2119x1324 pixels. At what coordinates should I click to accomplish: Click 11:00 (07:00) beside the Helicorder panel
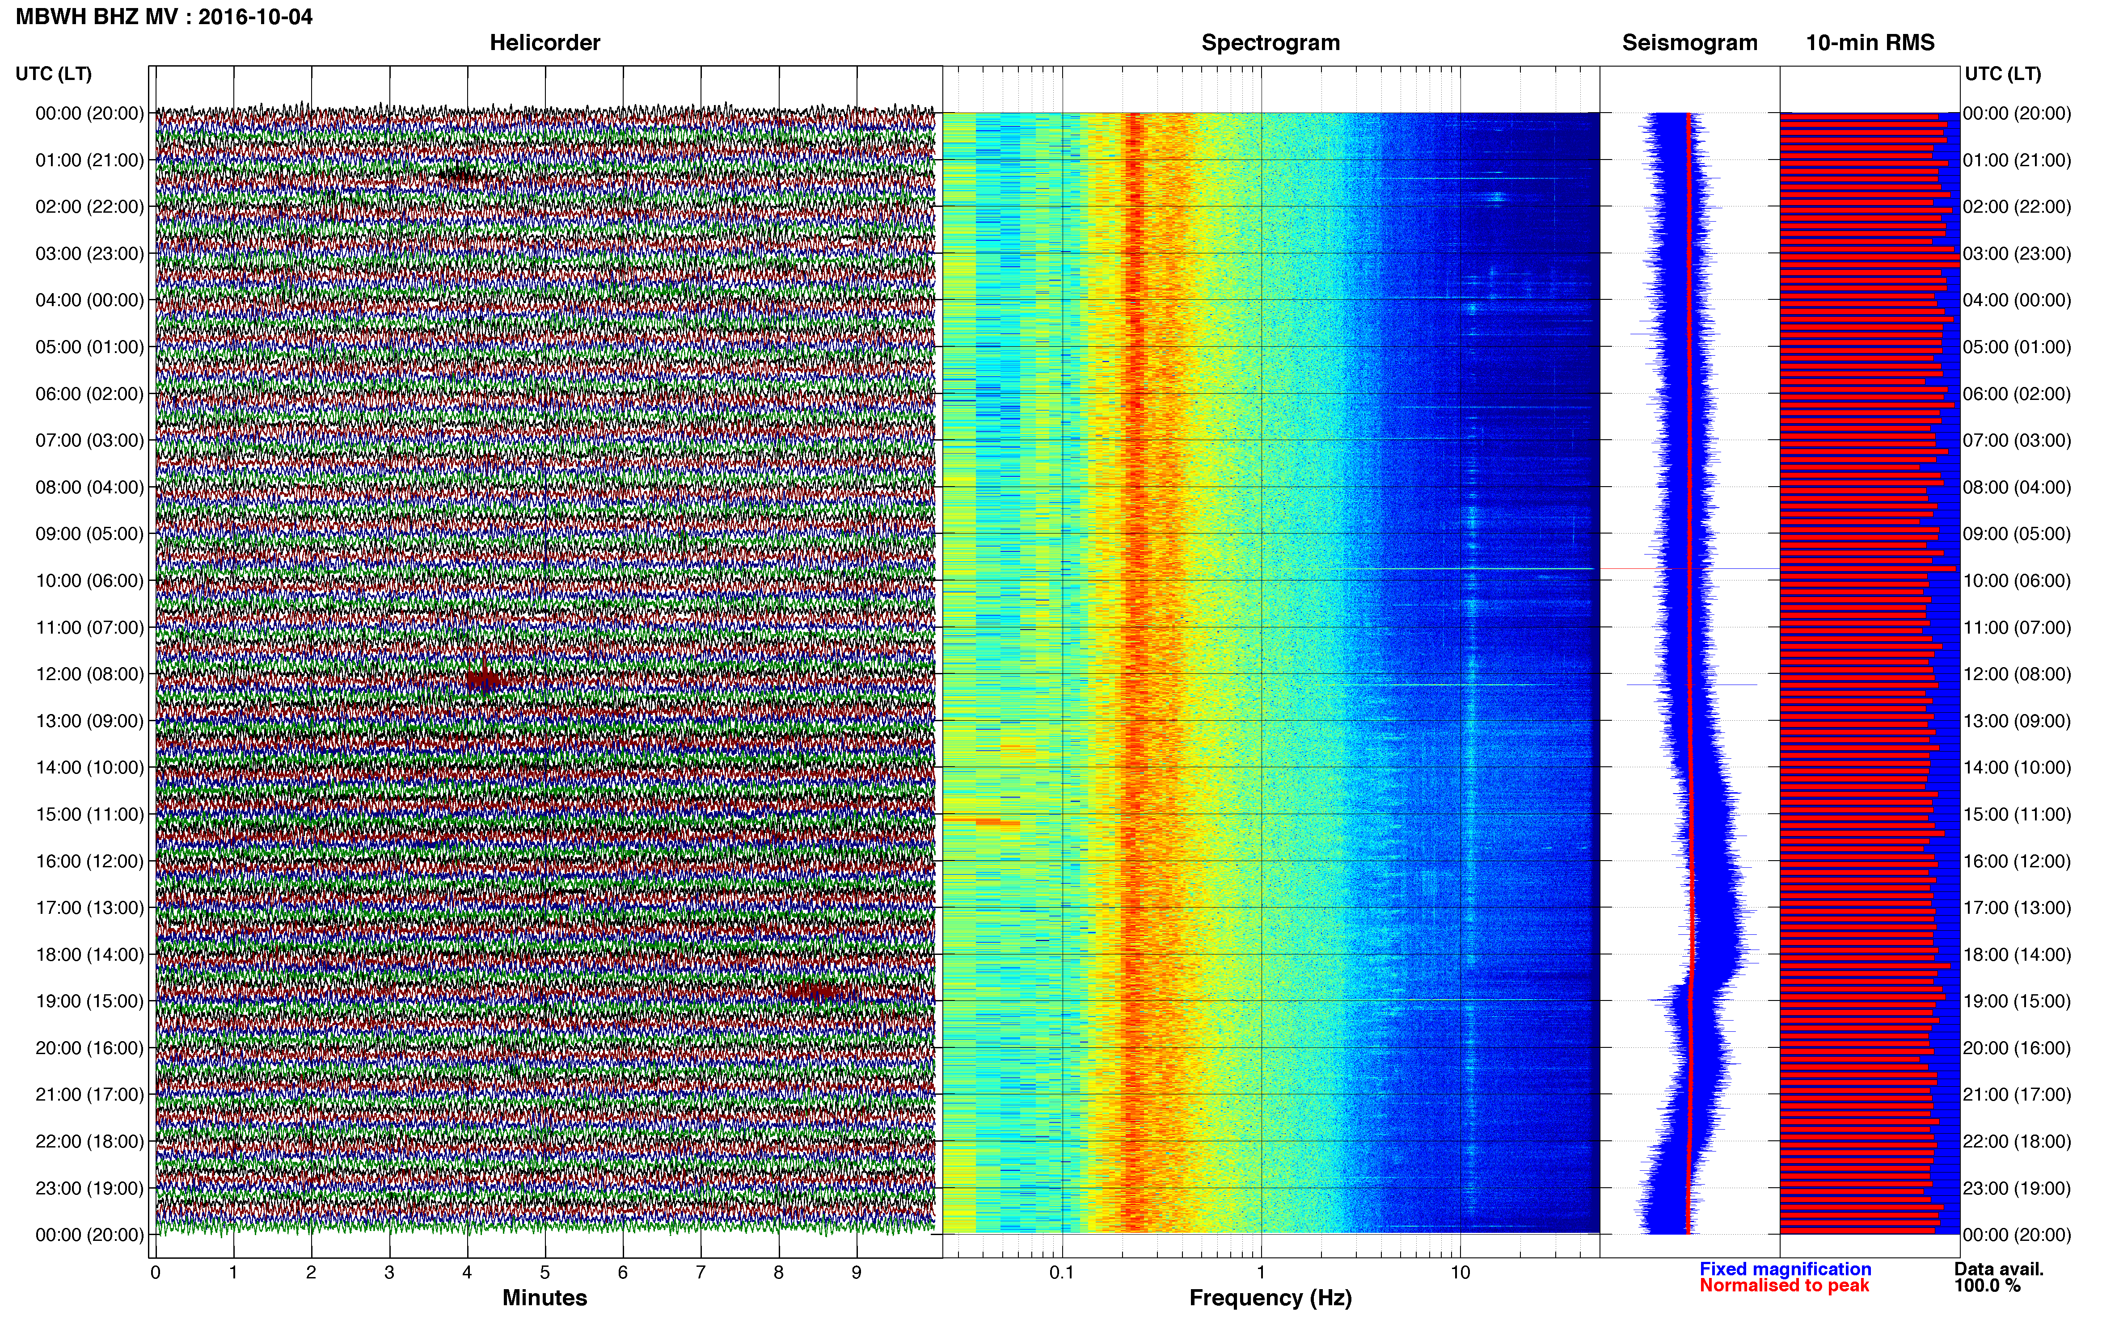click(89, 628)
